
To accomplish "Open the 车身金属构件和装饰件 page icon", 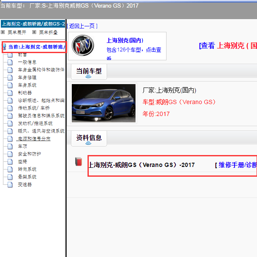I will [x=10, y=70].
